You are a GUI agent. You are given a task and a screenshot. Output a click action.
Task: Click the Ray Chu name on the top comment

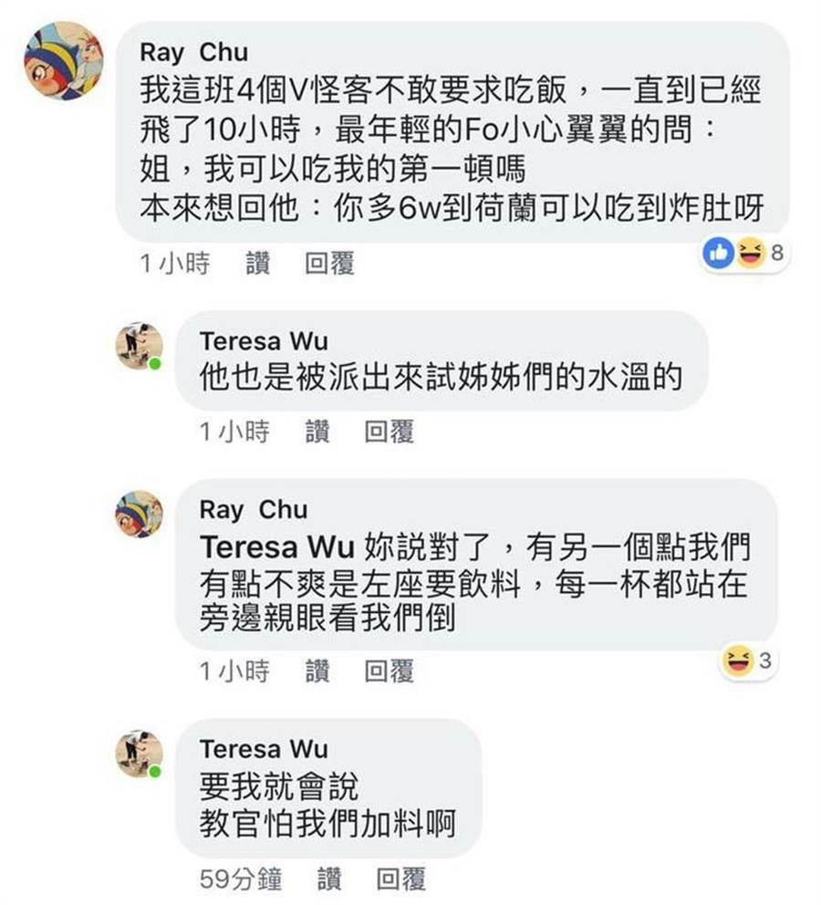(194, 53)
